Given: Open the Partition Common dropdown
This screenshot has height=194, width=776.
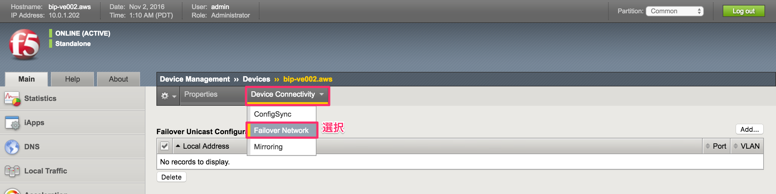Looking at the screenshot, I should (674, 11).
